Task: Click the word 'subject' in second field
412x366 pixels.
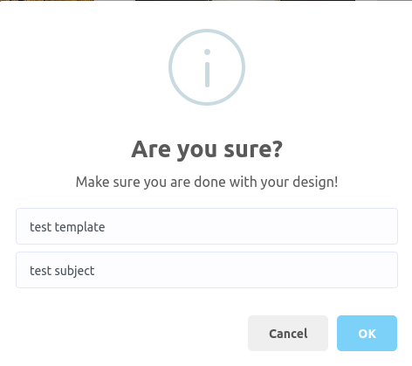Action: (x=74, y=271)
